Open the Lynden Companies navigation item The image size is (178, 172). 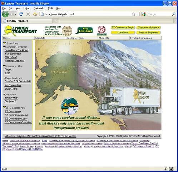(x=145, y=38)
